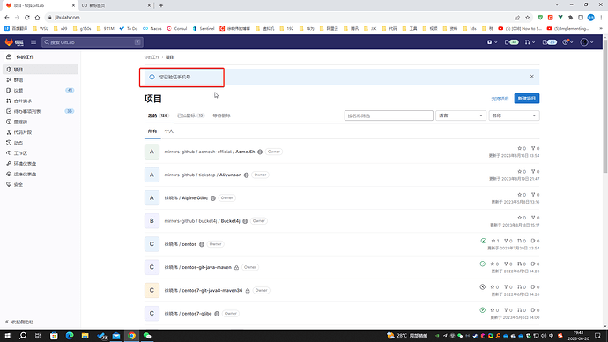The height and width of the screenshot is (342, 608).
Task: Open the user avatar menu
Action: [586, 42]
